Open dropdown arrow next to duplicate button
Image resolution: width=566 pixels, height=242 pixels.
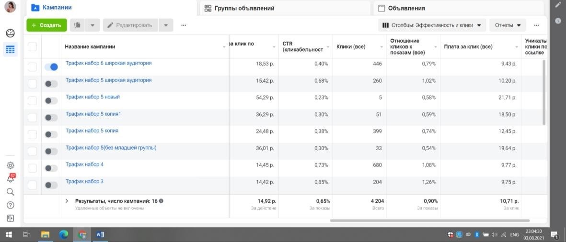[92, 25]
